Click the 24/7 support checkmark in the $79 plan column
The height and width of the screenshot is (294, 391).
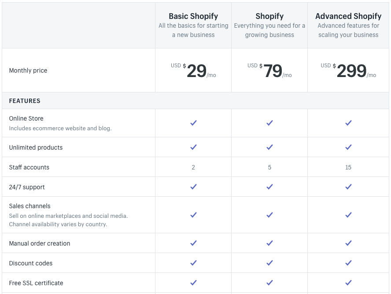(x=269, y=187)
